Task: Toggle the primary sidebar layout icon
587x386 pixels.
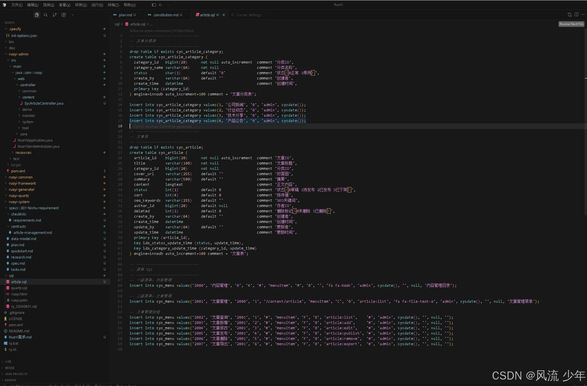Action: pyautogui.click(x=154, y=5)
